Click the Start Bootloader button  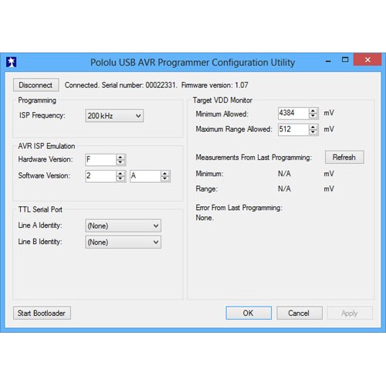click(42, 313)
